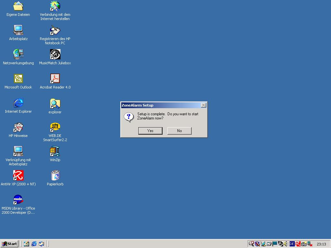Select the Acrobat Reader 4.0 icon
Screen dimensions: 331x248
[55, 81]
